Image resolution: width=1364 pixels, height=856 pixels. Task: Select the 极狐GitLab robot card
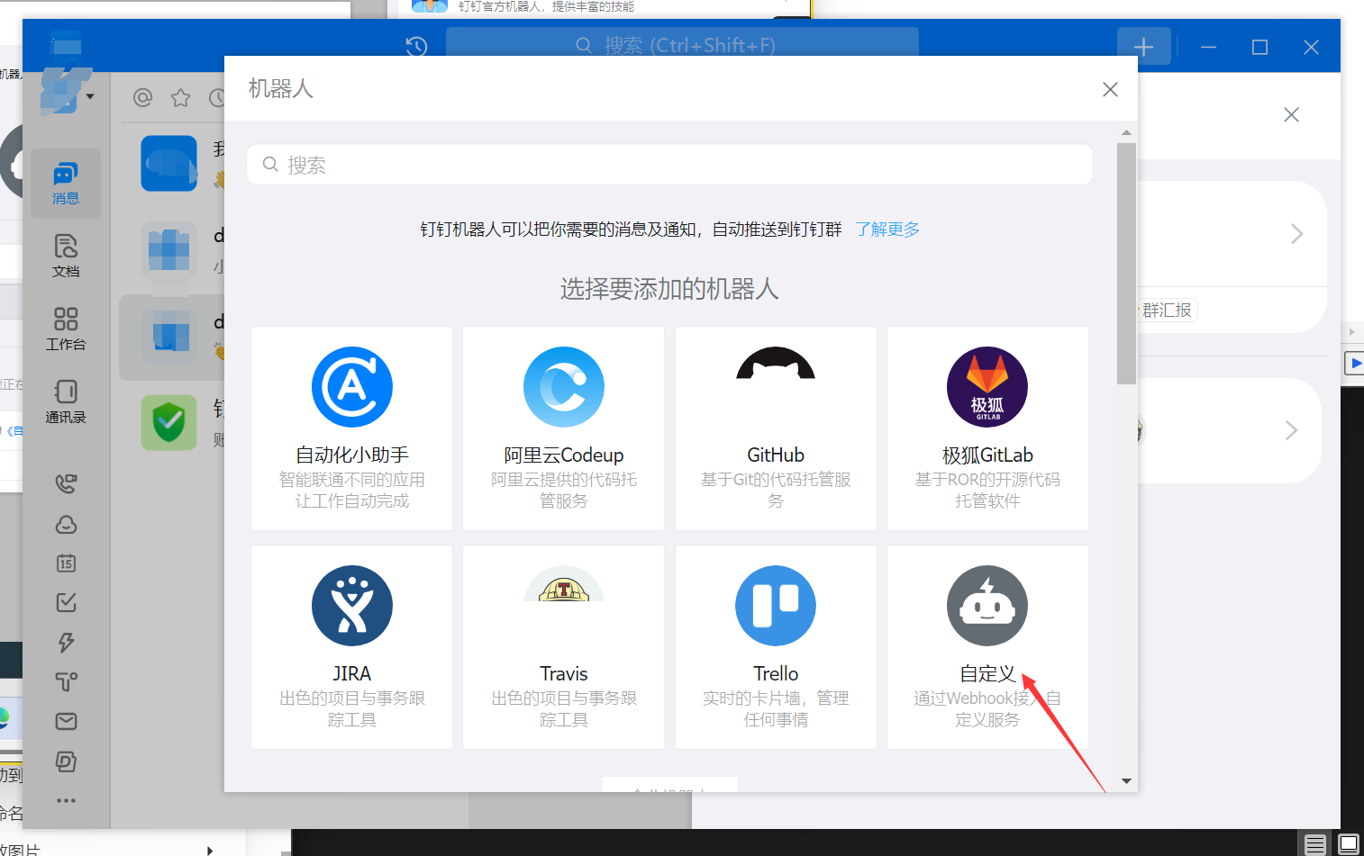coord(987,428)
